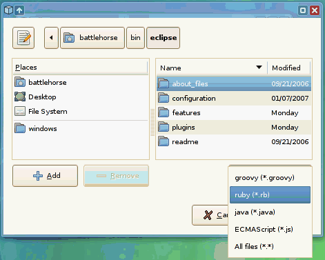Click the windows folder icon in Places
The height and width of the screenshot is (260, 325).
20,128
